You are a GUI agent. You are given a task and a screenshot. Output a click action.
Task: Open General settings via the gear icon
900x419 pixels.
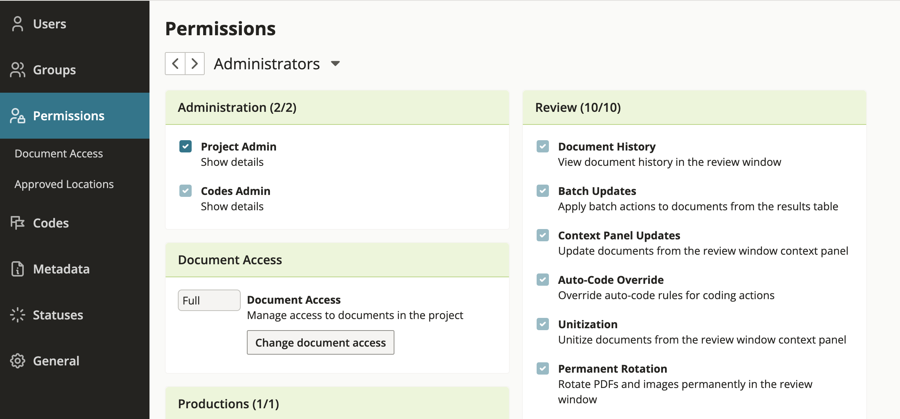18,360
